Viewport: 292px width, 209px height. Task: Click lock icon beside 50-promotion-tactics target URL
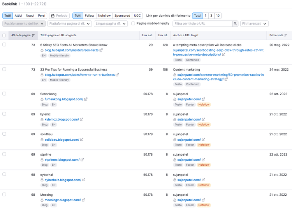tap(175, 75)
